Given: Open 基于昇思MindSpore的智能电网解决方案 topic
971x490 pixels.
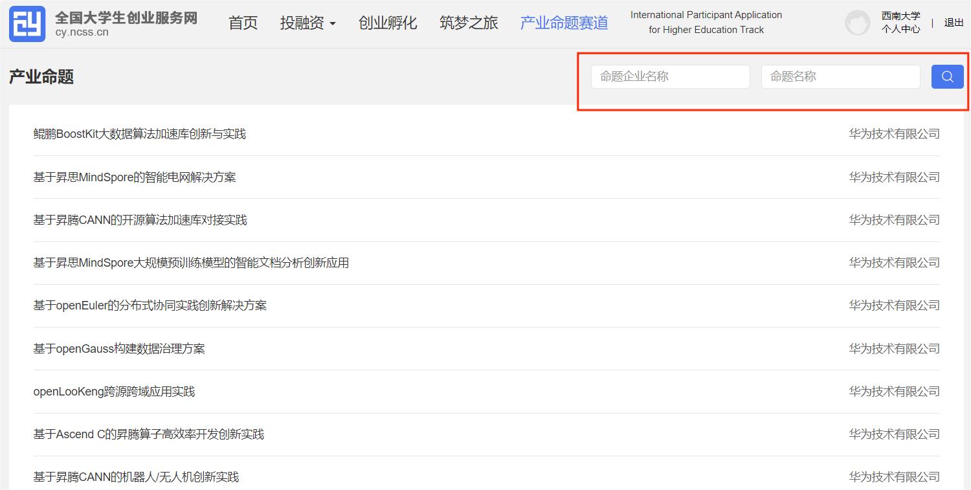Looking at the screenshot, I should point(135,177).
